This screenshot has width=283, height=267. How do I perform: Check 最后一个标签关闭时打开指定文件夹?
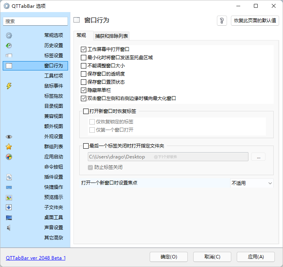pos(86,146)
